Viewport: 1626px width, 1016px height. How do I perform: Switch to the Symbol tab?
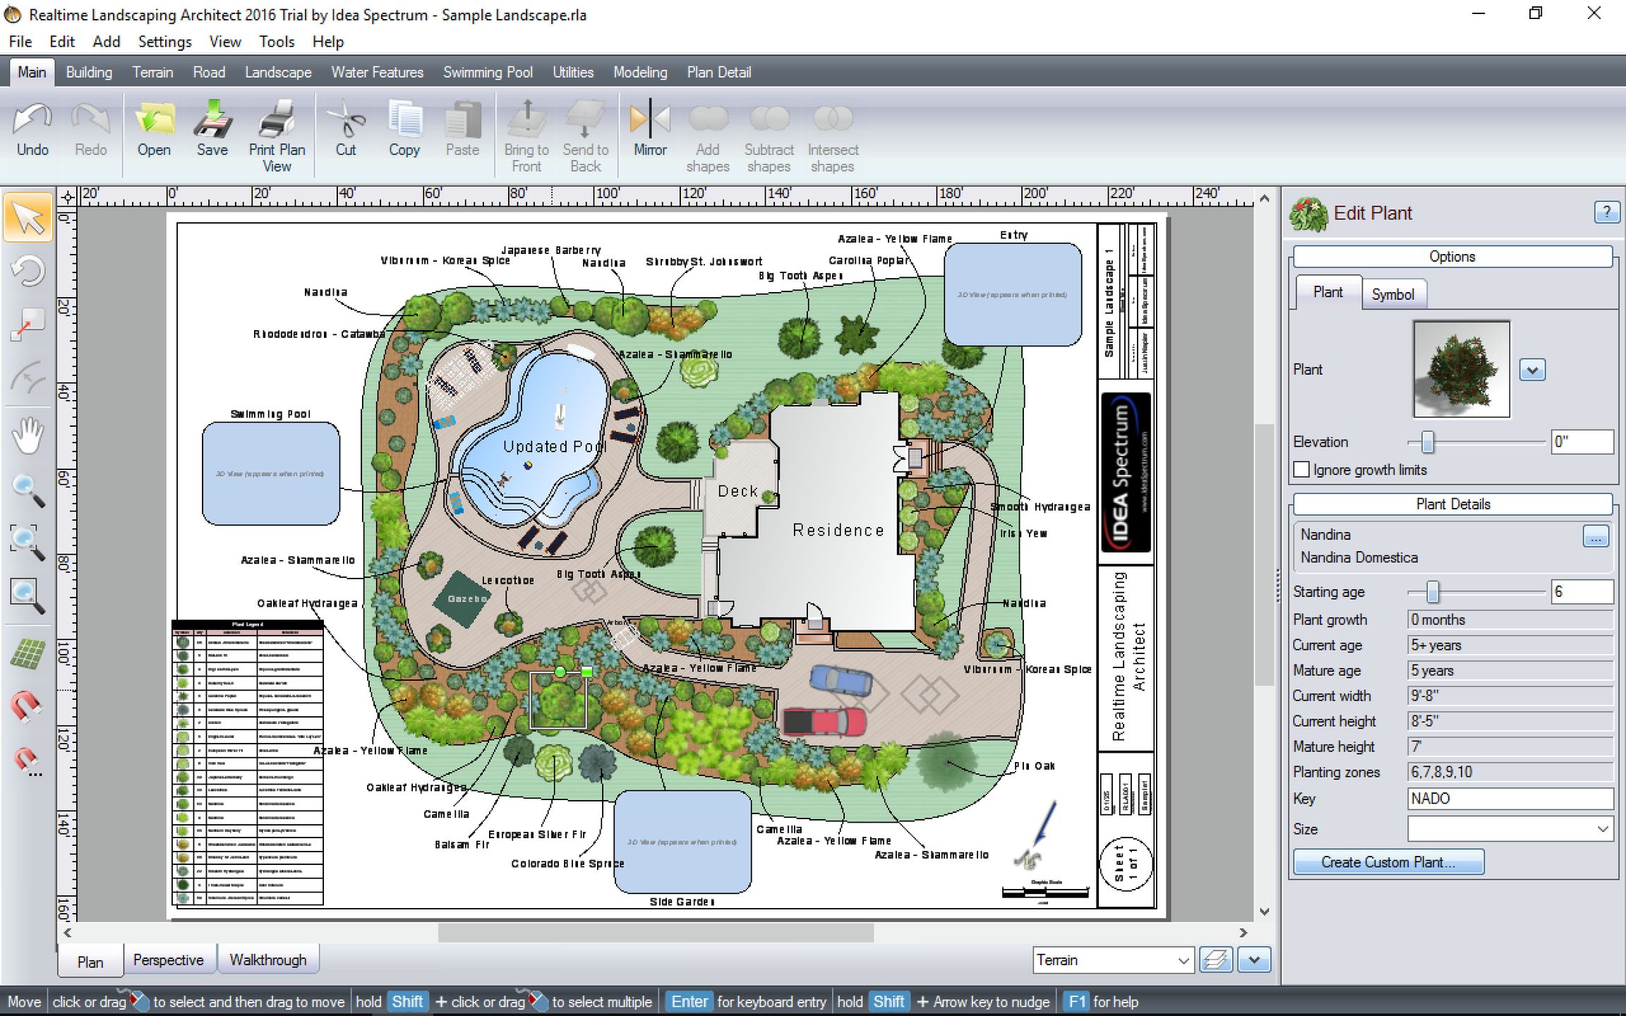point(1392,294)
